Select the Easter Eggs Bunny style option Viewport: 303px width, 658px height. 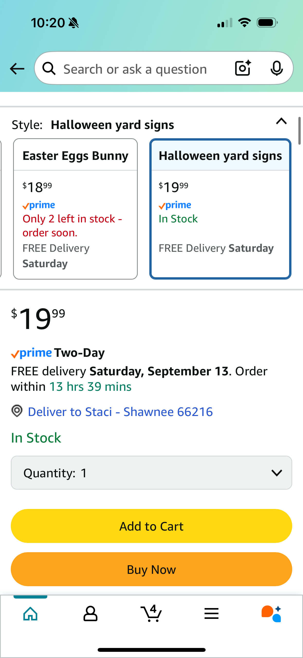(x=75, y=209)
